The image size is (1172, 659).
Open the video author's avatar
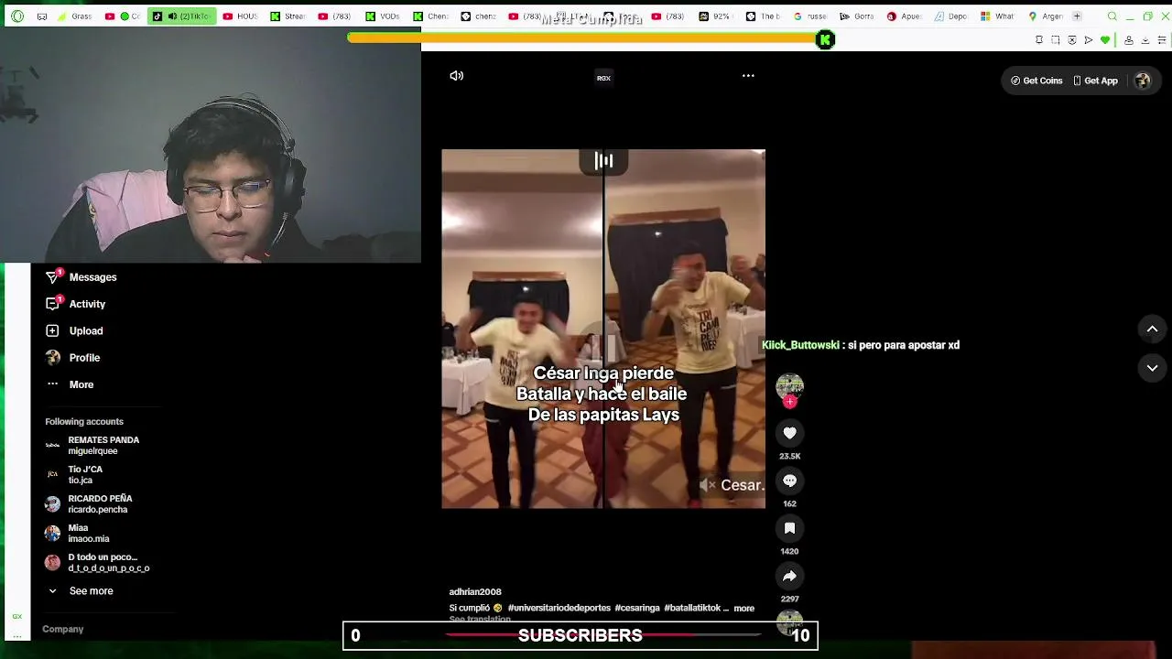point(789,386)
